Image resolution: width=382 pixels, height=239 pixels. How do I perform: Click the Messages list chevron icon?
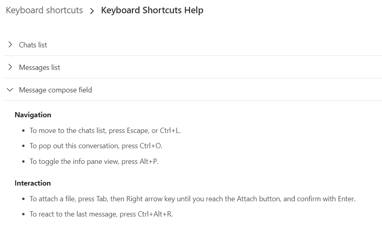(x=10, y=67)
